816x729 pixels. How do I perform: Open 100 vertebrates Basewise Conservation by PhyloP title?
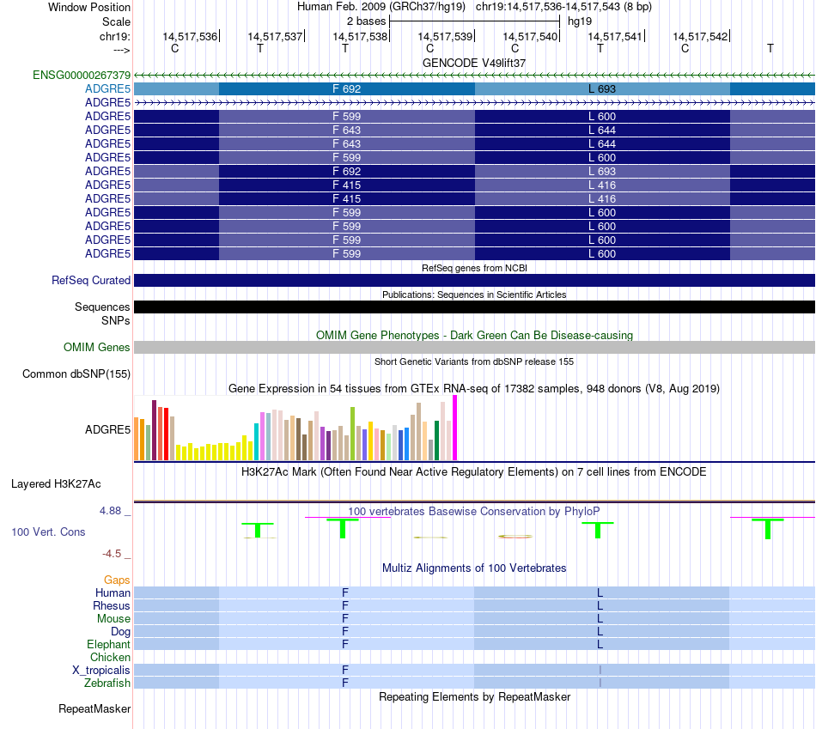pos(474,512)
